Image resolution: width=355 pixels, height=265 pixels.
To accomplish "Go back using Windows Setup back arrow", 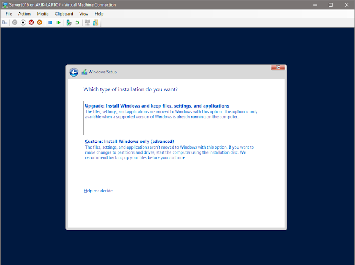I will click(74, 72).
